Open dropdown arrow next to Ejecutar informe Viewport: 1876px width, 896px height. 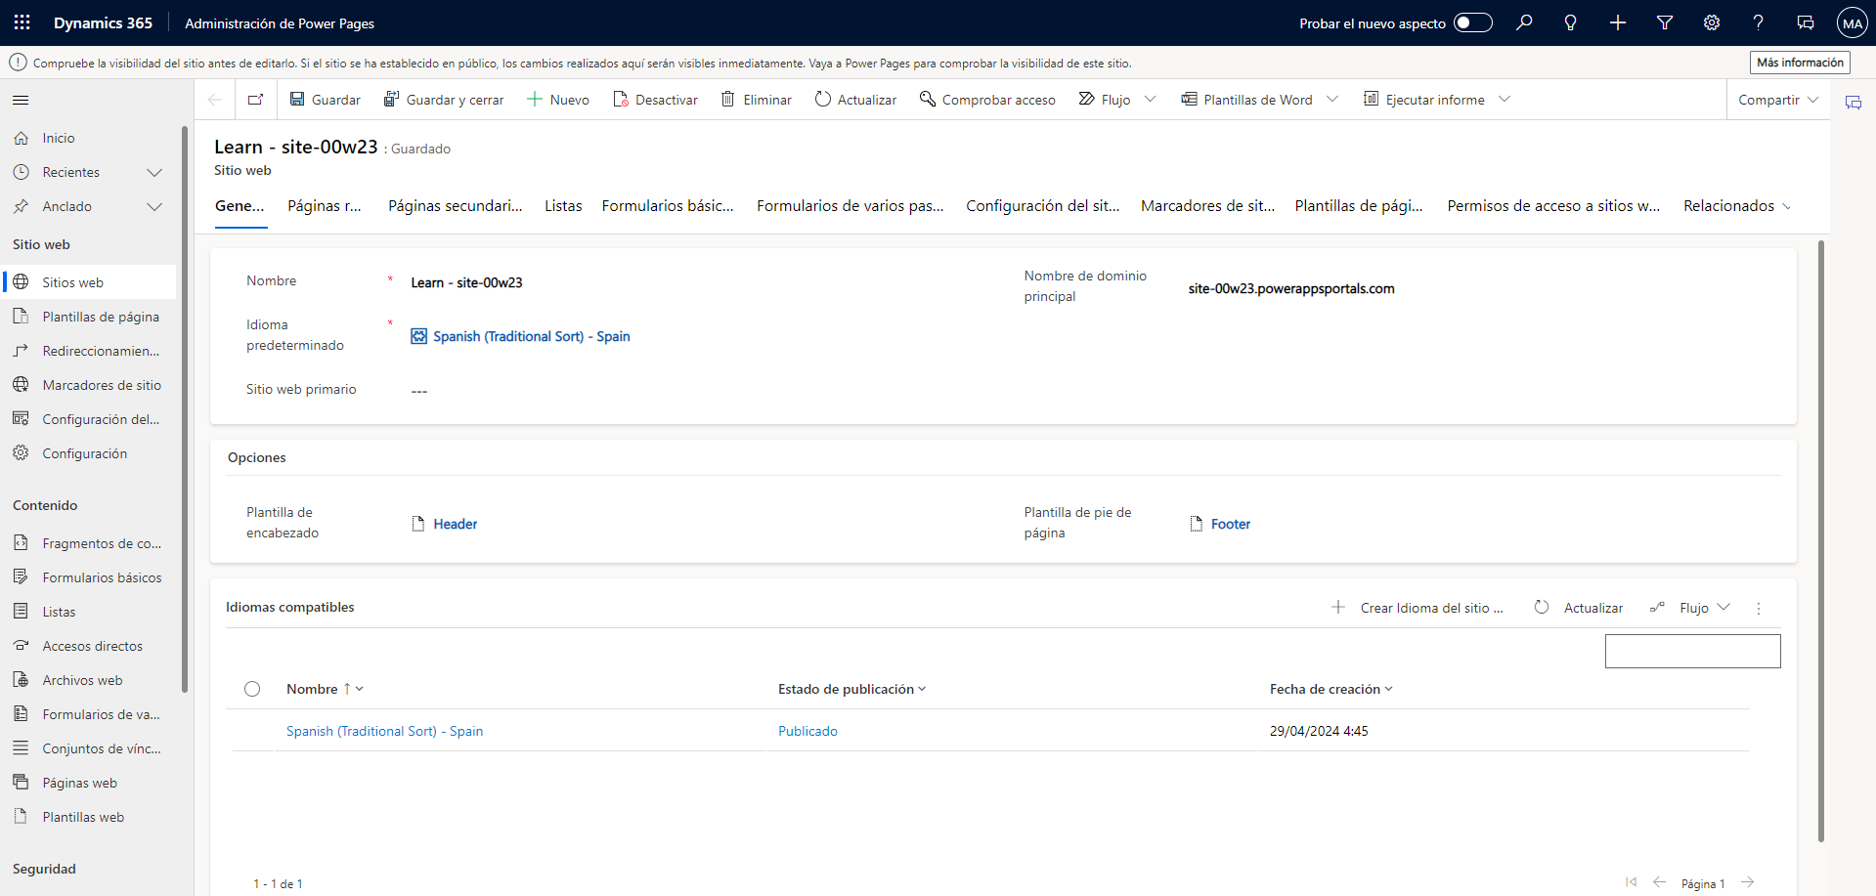point(1505,99)
